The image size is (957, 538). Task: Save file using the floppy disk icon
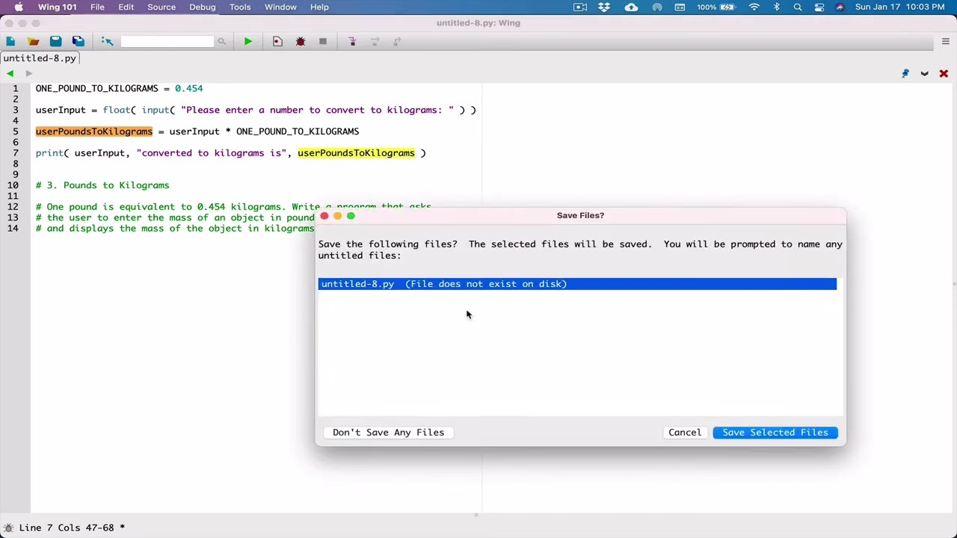(55, 41)
